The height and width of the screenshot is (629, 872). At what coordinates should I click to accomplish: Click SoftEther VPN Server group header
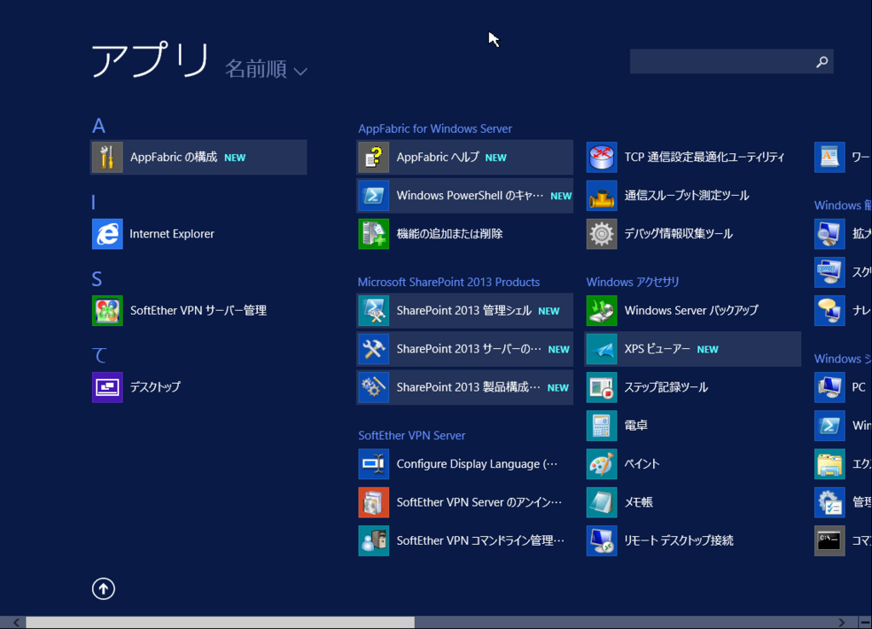(411, 436)
